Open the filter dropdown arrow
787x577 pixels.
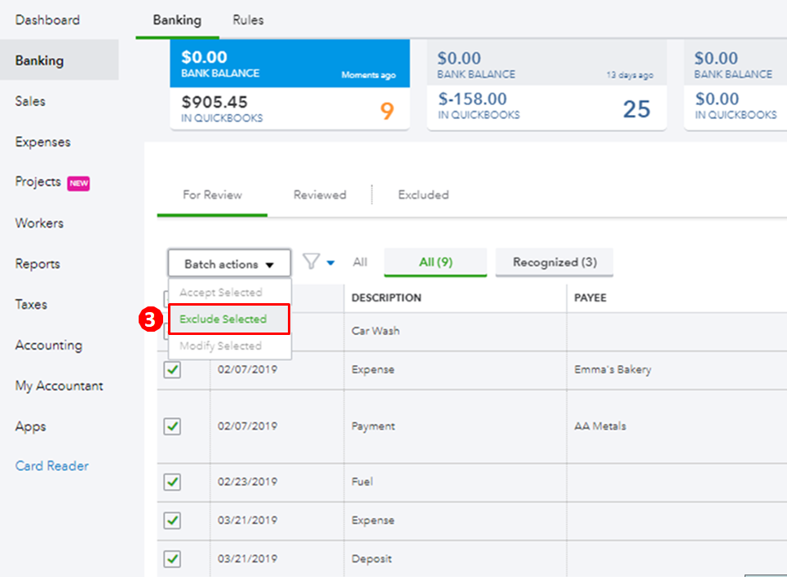click(330, 263)
